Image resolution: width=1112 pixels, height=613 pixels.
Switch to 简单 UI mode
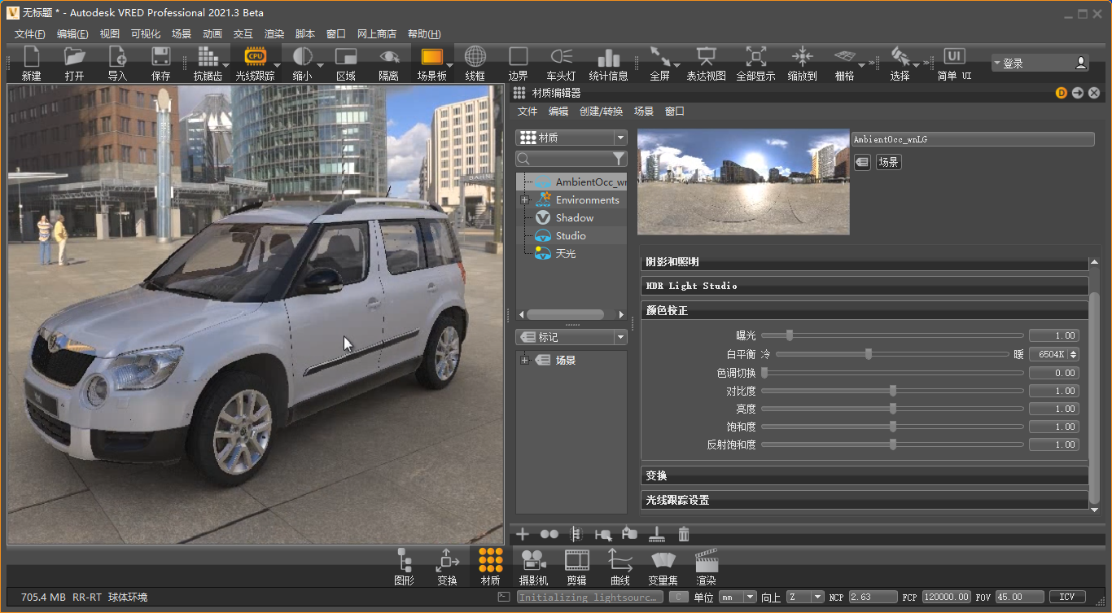(x=954, y=63)
